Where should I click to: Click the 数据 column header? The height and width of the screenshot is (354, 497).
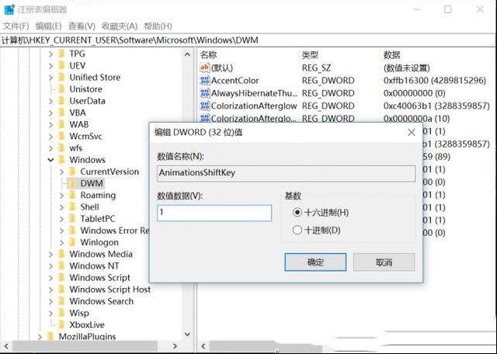click(x=391, y=55)
